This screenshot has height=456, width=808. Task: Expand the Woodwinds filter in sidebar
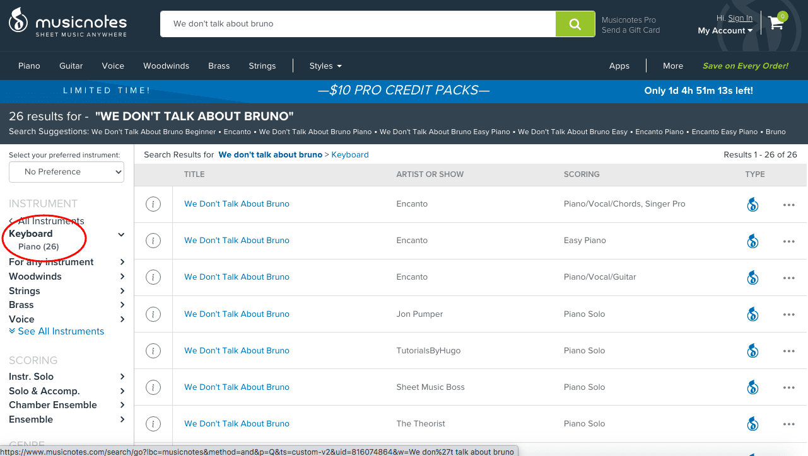click(122, 276)
